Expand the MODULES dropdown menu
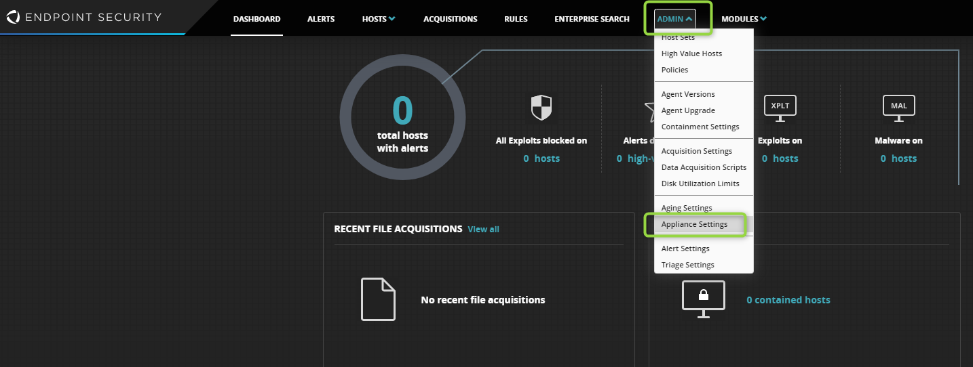 pos(744,19)
